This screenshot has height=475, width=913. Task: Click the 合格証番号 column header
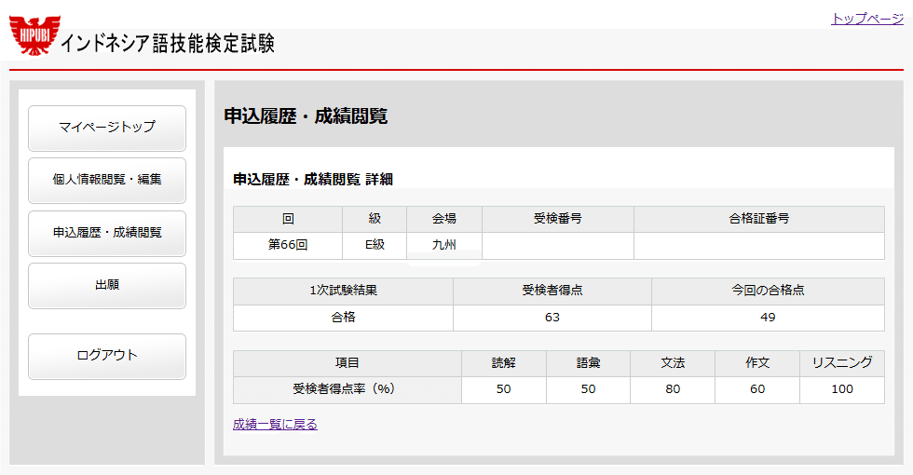point(759,219)
